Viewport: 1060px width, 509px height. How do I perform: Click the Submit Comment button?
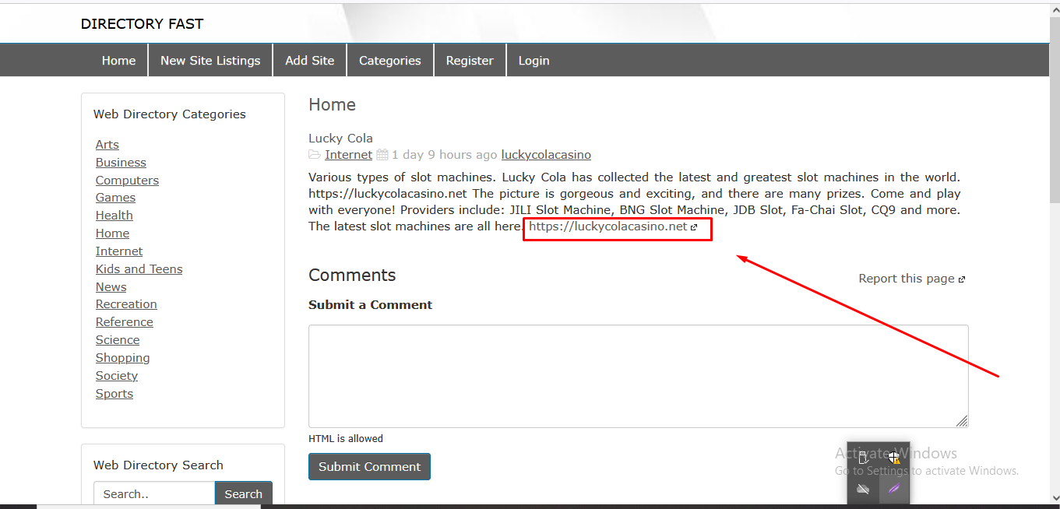click(369, 467)
